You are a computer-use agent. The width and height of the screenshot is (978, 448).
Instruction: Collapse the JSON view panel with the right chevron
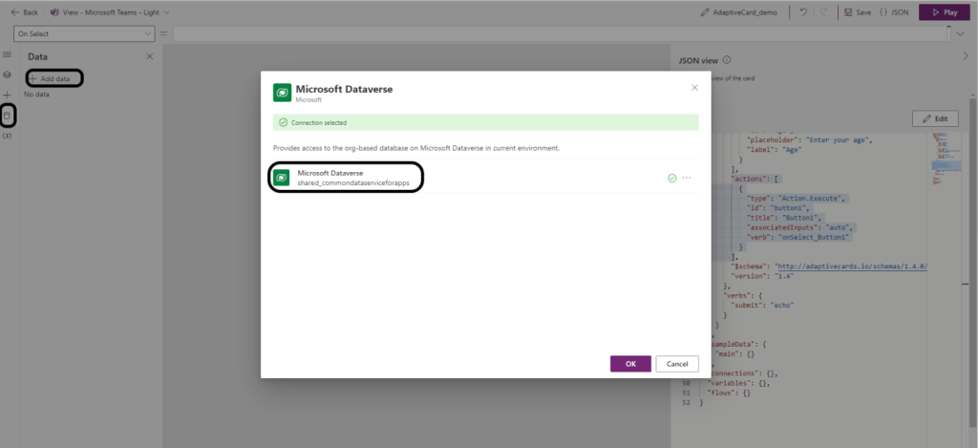coord(966,56)
